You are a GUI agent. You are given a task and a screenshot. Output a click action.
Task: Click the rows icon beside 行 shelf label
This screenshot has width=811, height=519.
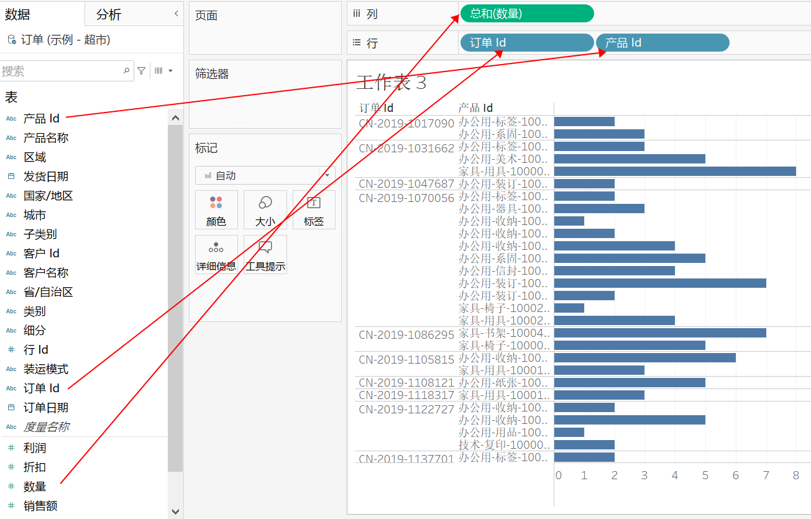(357, 43)
